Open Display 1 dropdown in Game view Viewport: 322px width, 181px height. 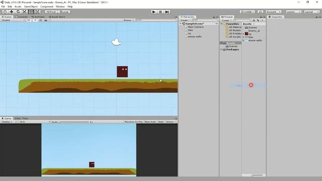click(x=9, y=122)
